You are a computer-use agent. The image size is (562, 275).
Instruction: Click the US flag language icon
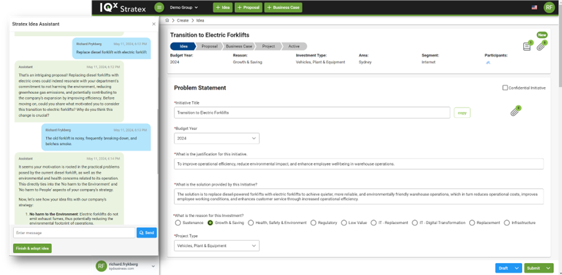[x=534, y=7]
